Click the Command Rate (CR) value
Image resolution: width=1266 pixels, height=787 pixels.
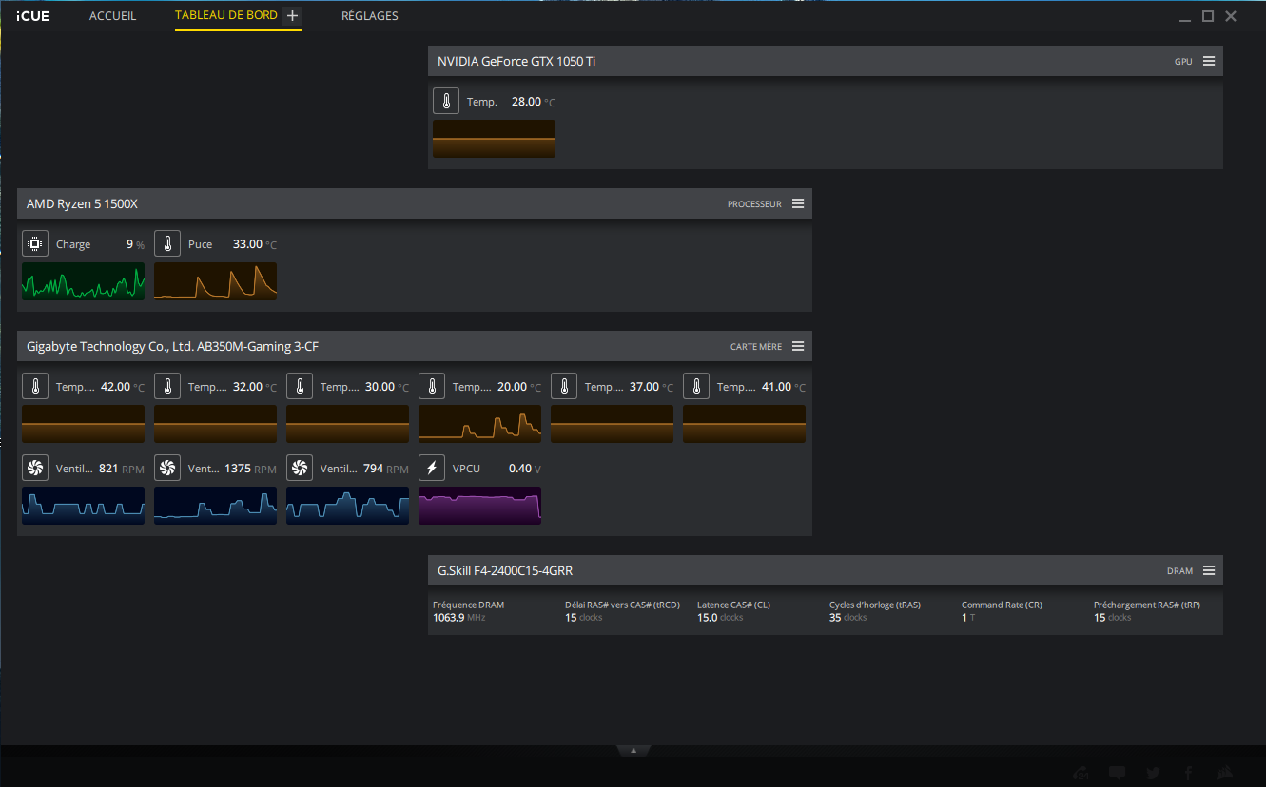click(x=968, y=618)
